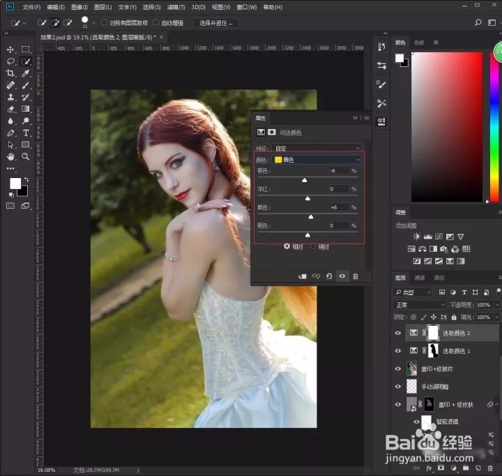Click the Select and Mask button
The width and height of the screenshot is (502, 476).
click(215, 23)
